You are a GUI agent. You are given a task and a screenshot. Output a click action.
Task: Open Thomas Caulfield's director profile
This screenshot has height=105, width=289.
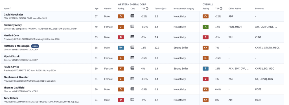pyautogui.click(x=14, y=88)
